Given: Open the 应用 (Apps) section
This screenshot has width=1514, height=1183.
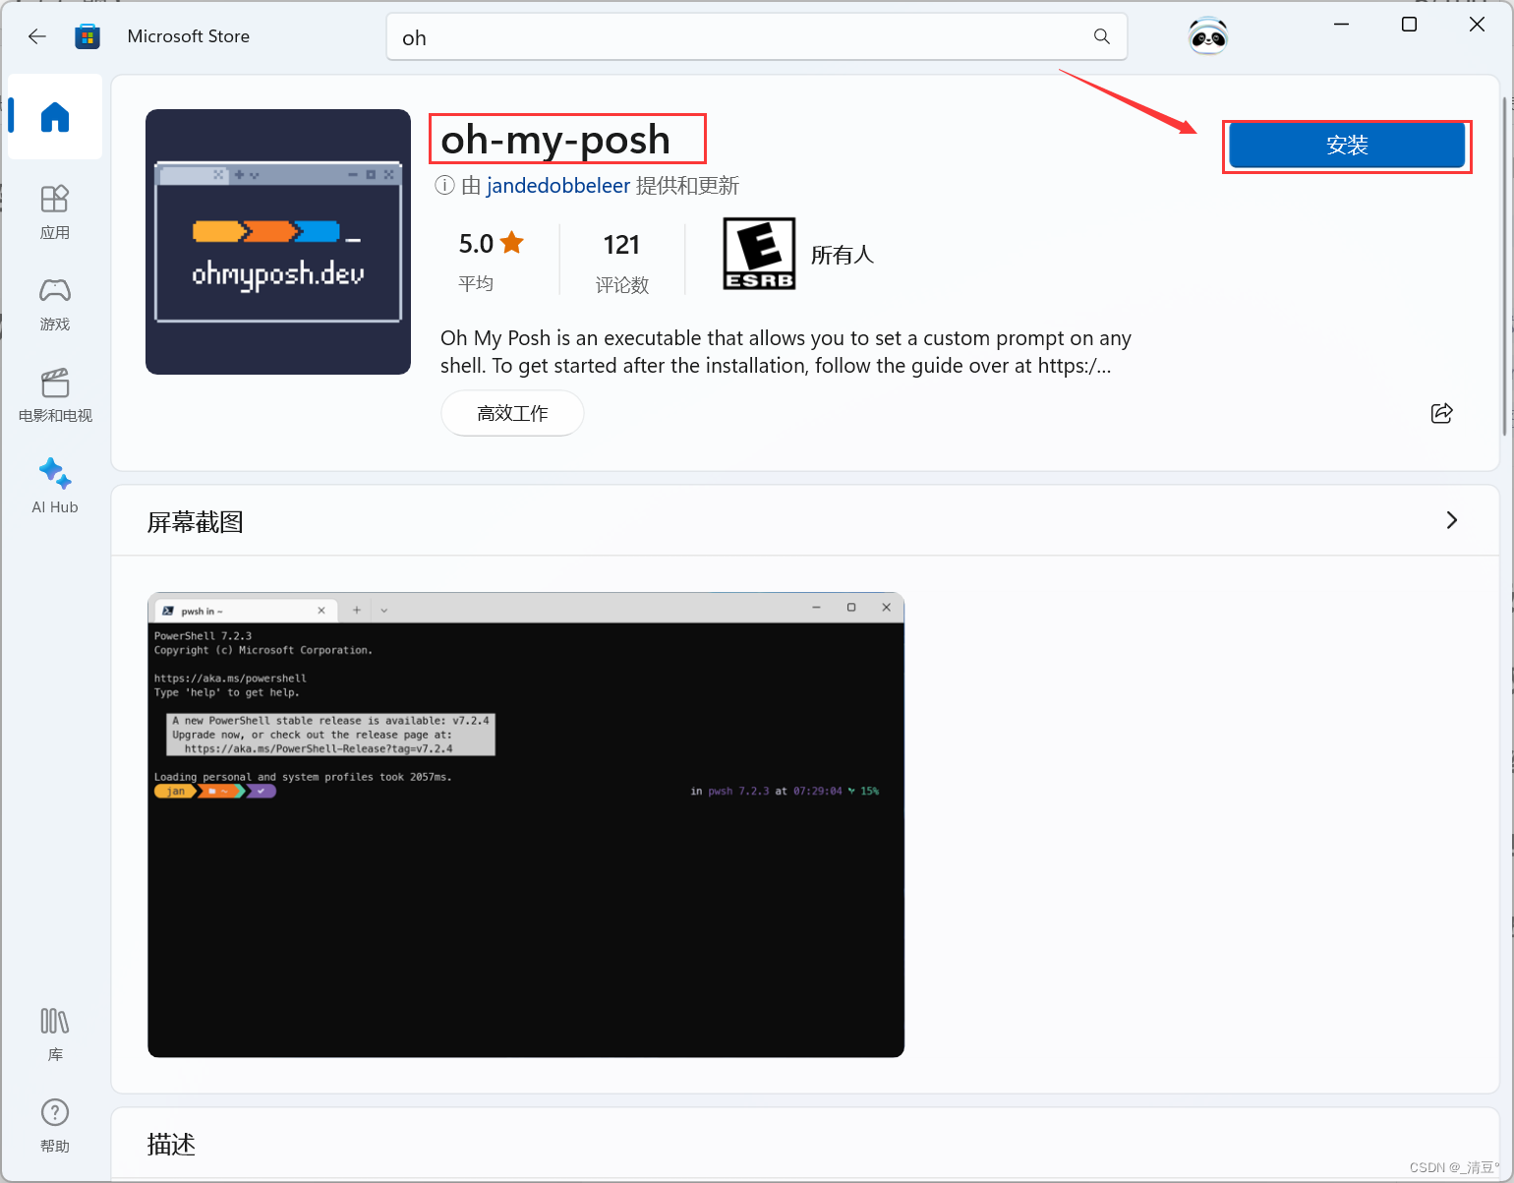Looking at the screenshot, I should (x=55, y=211).
